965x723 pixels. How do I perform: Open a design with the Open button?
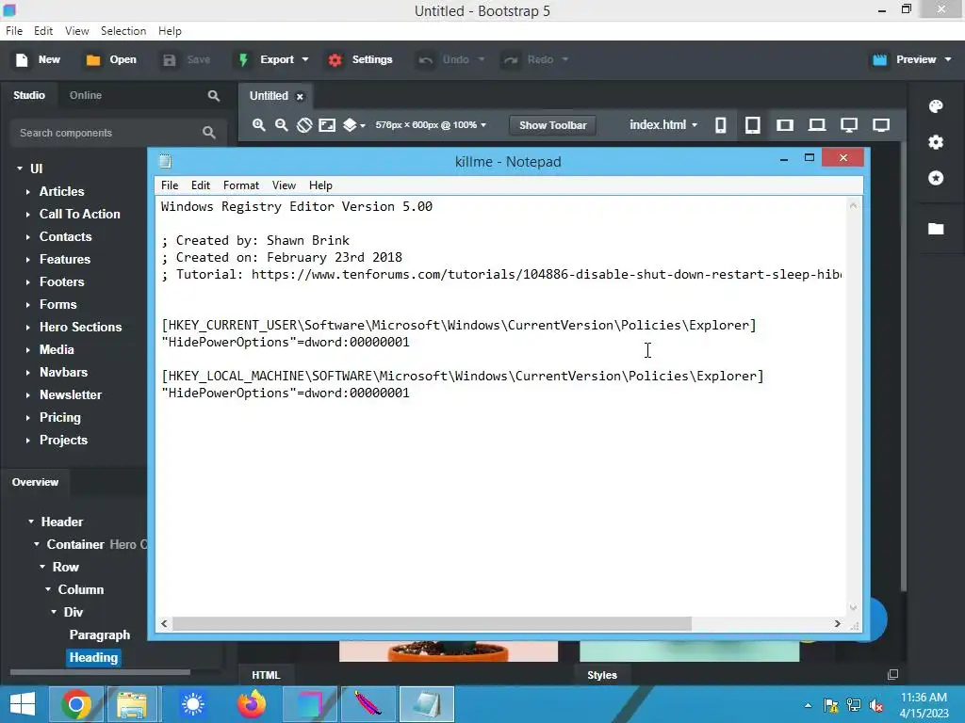(111, 59)
